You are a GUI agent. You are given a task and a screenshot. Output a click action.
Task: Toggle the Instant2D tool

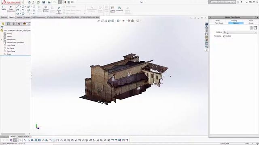click(x=119, y=9)
